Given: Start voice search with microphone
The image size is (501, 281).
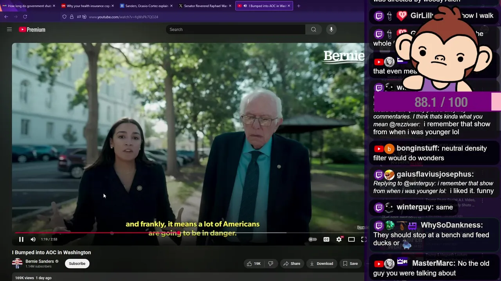Looking at the screenshot, I should [331, 29].
